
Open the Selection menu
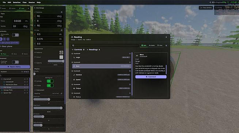pos(17,3)
